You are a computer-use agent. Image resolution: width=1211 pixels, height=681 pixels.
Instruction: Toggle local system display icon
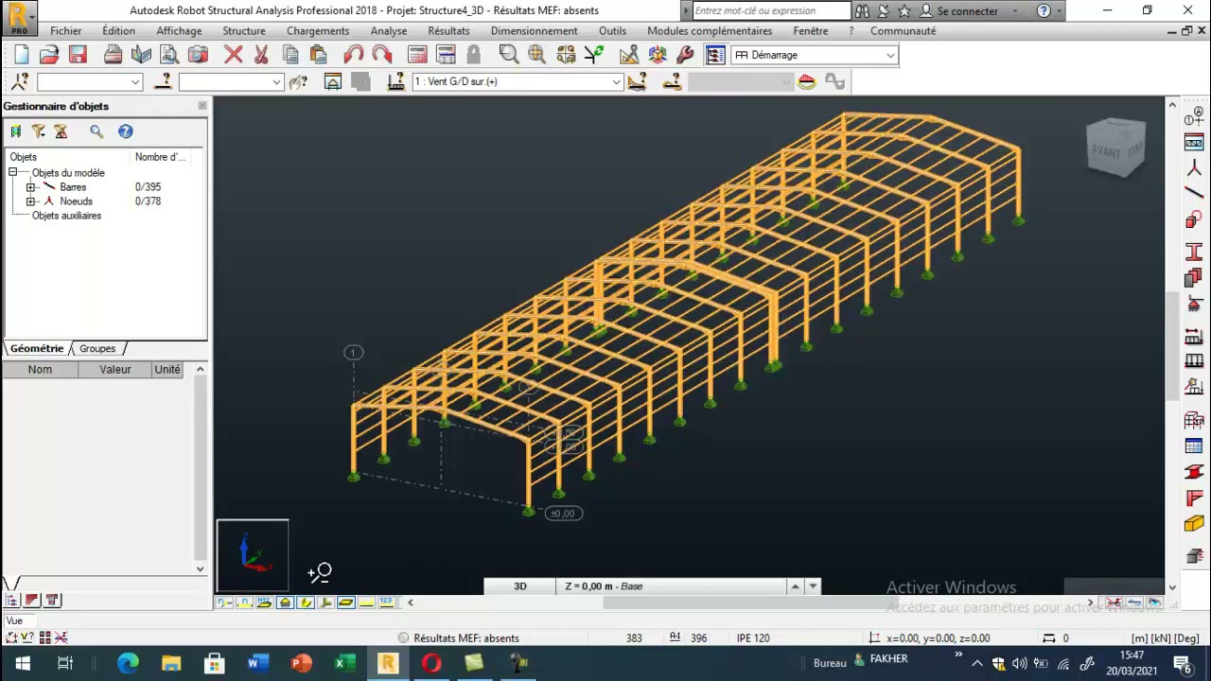(325, 602)
